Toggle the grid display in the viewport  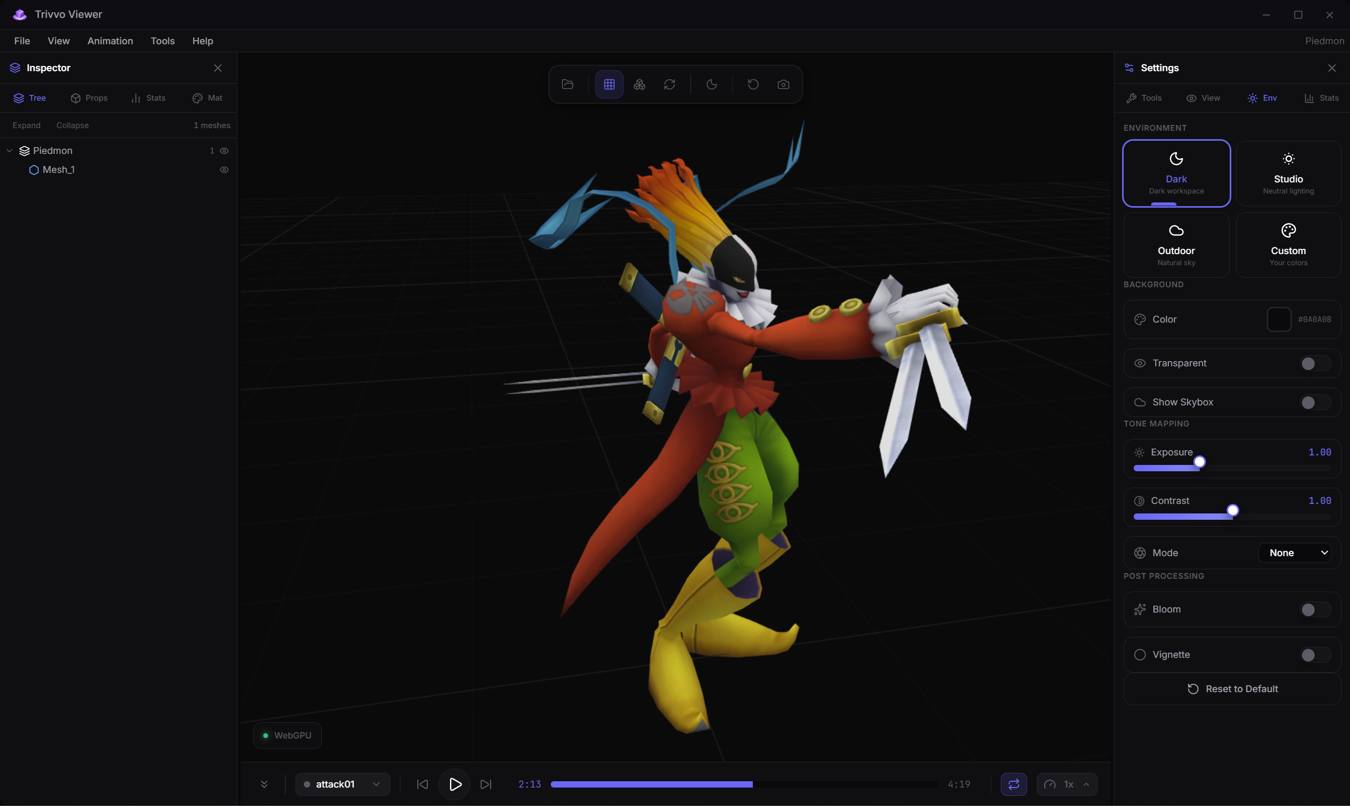[609, 84]
